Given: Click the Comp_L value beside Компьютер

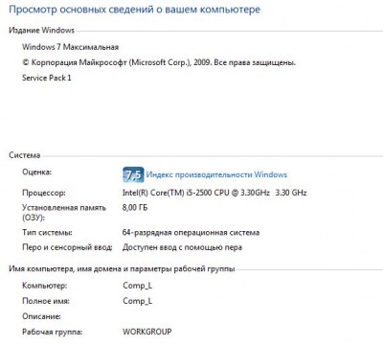Looking at the screenshot, I should click(138, 286).
